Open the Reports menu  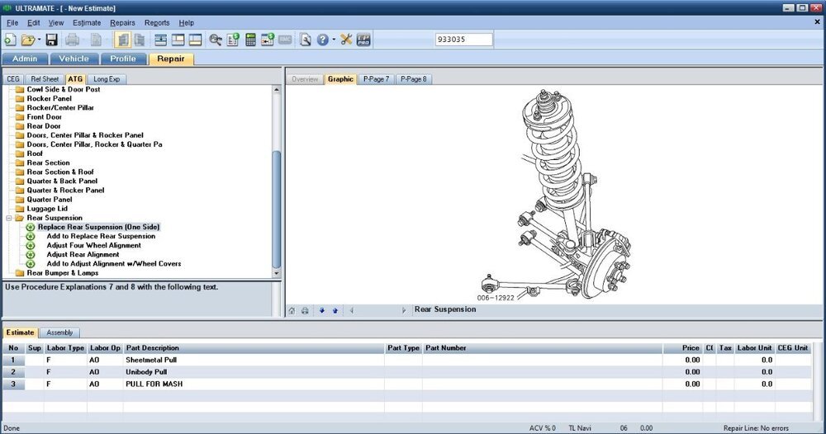[157, 23]
